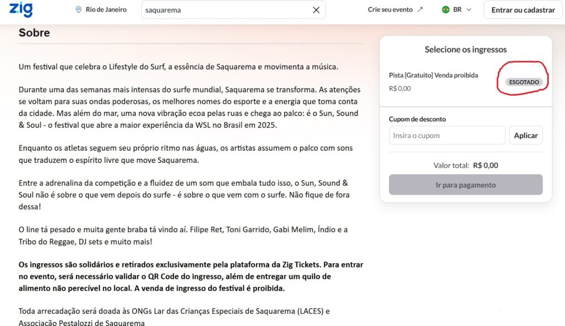Viewport: 565px width, 326px height.
Task: Click the paragraph starting 'Toda arrecadação será doada'
Action: point(174,316)
